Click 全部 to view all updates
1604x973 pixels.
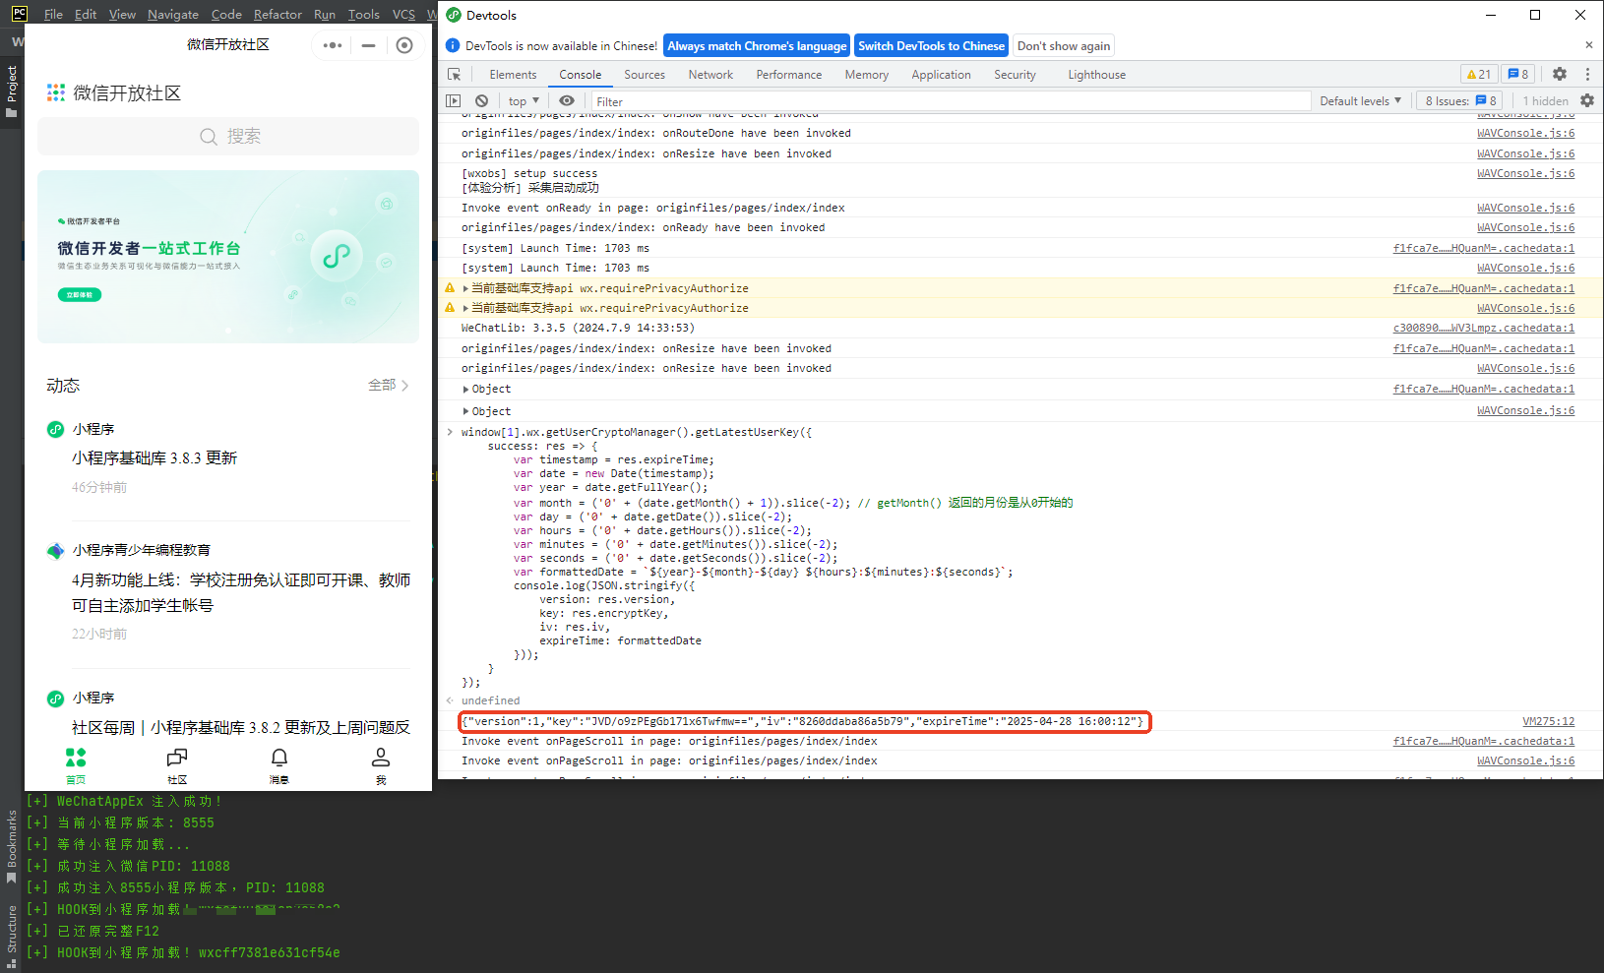click(388, 385)
